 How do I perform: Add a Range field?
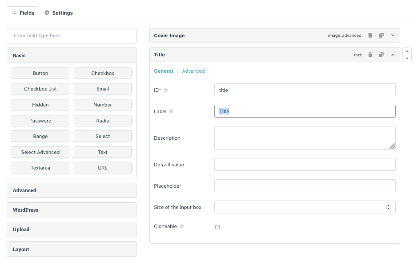pyautogui.click(x=40, y=136)
